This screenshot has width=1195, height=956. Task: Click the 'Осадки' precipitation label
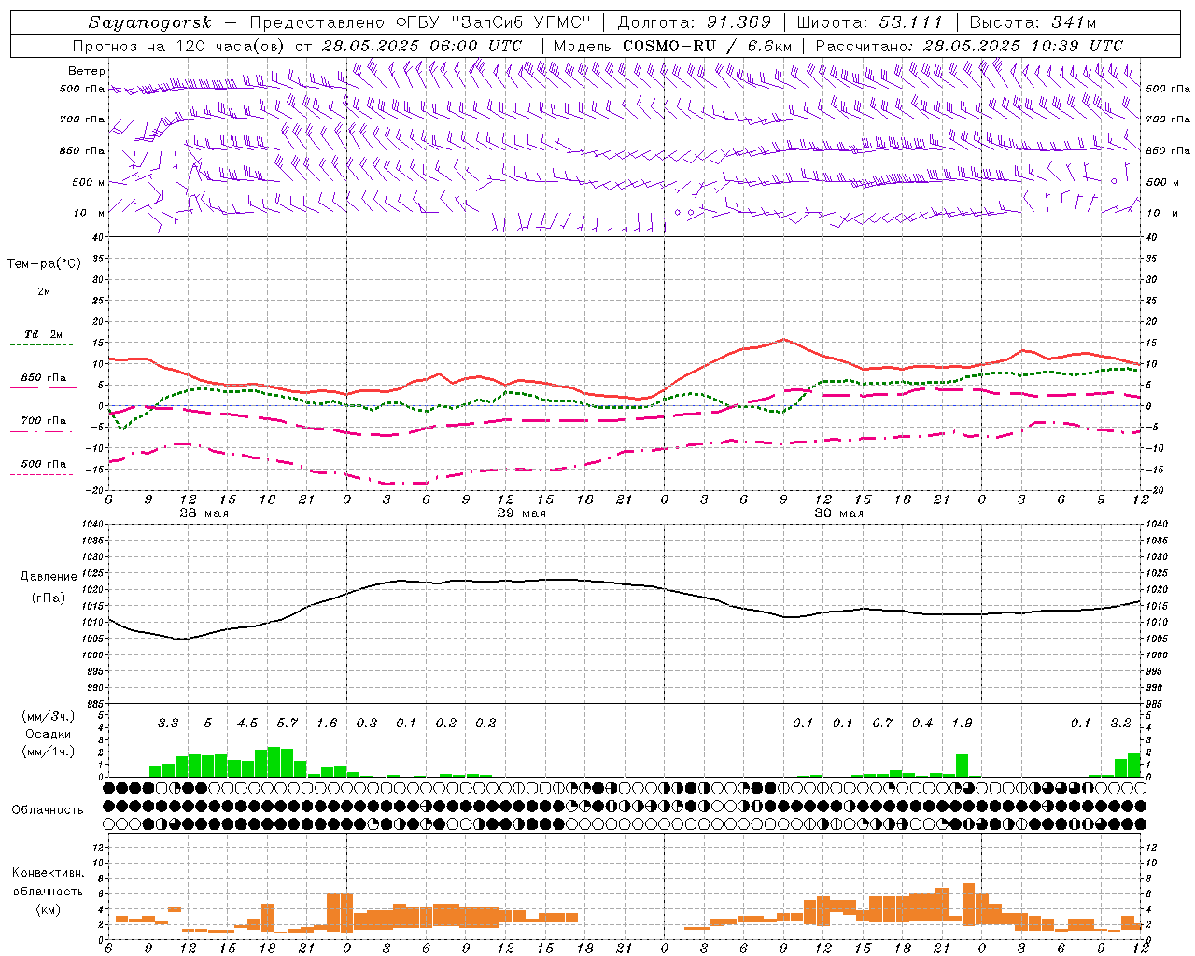(x=48, y=734)
